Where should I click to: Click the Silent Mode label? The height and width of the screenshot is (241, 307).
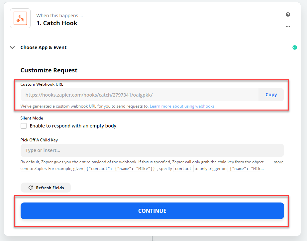point(32,118)
